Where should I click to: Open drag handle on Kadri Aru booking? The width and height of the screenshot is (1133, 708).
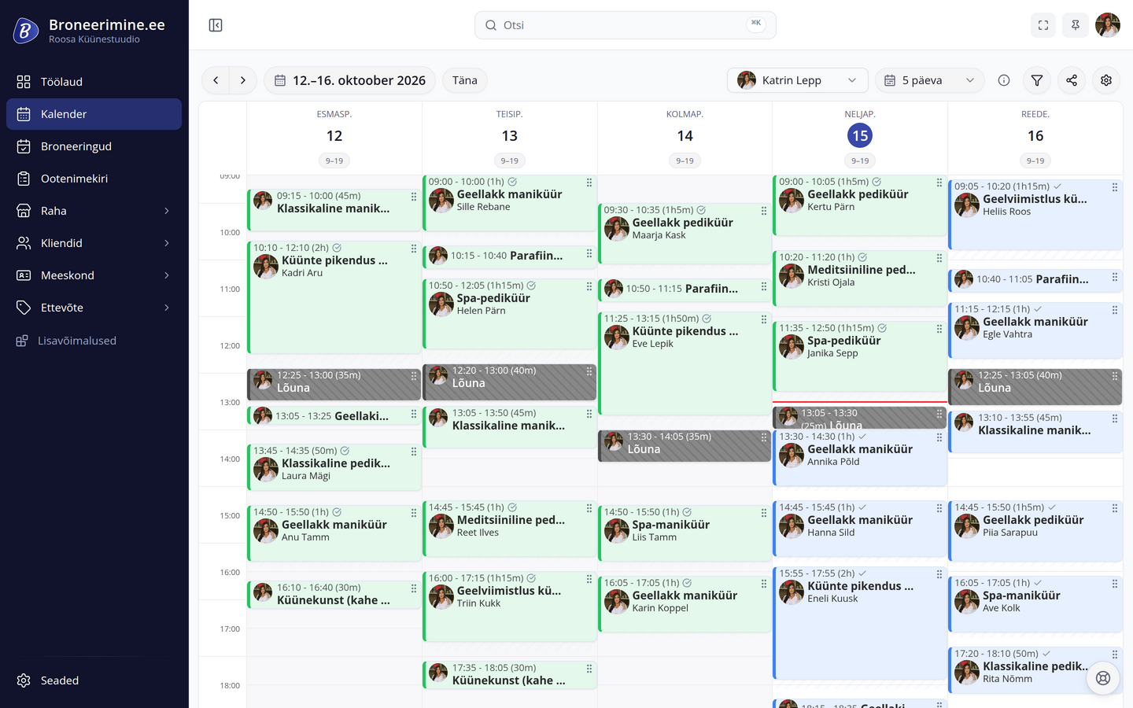pos(414,249)
